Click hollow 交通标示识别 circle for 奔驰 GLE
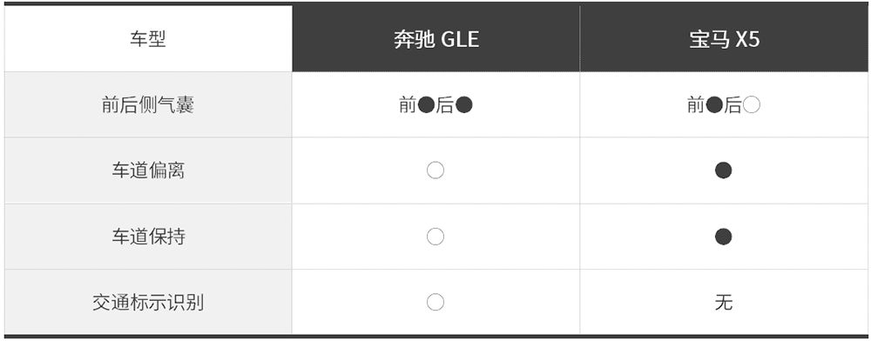Viewport: 871px width, 341px height. (435, 303)
